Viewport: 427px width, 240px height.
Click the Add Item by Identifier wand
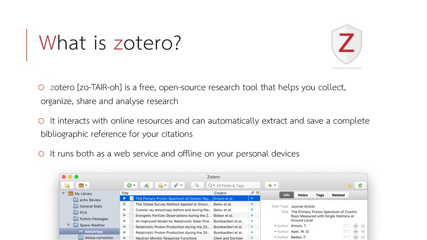point(146,185)
